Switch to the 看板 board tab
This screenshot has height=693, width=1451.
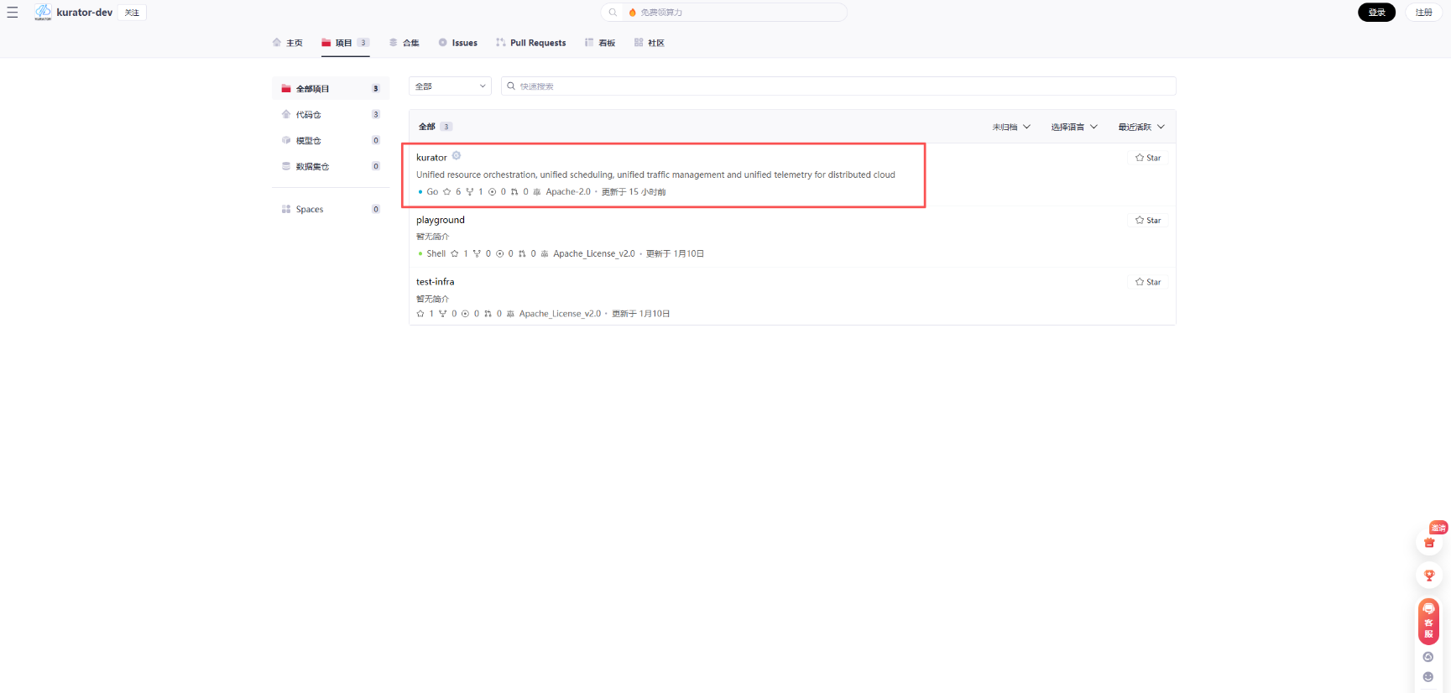(x=600, y=43)
